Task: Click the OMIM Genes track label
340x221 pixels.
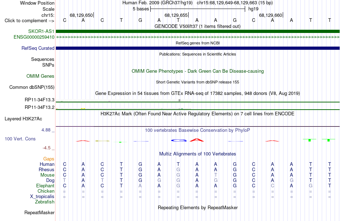Action: coord(40,76)
